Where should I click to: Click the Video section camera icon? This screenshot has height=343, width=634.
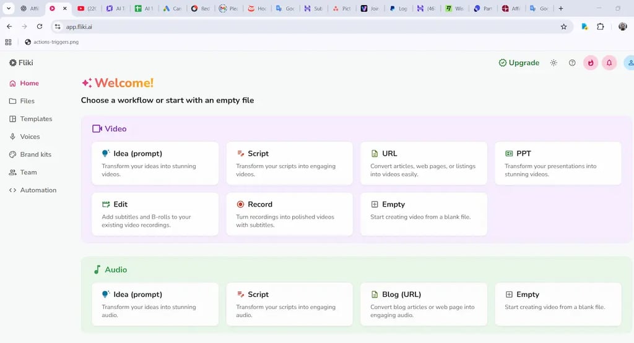[x=97, y=129]
